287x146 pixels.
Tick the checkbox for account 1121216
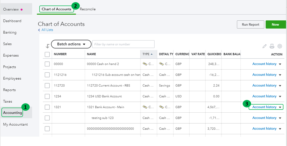(47, 75)
